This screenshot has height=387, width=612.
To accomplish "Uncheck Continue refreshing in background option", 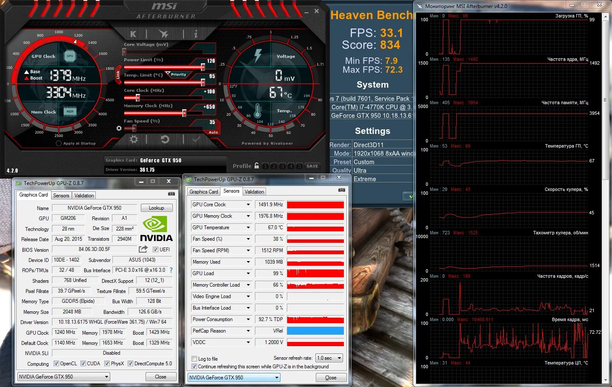I will coord(194,366).
